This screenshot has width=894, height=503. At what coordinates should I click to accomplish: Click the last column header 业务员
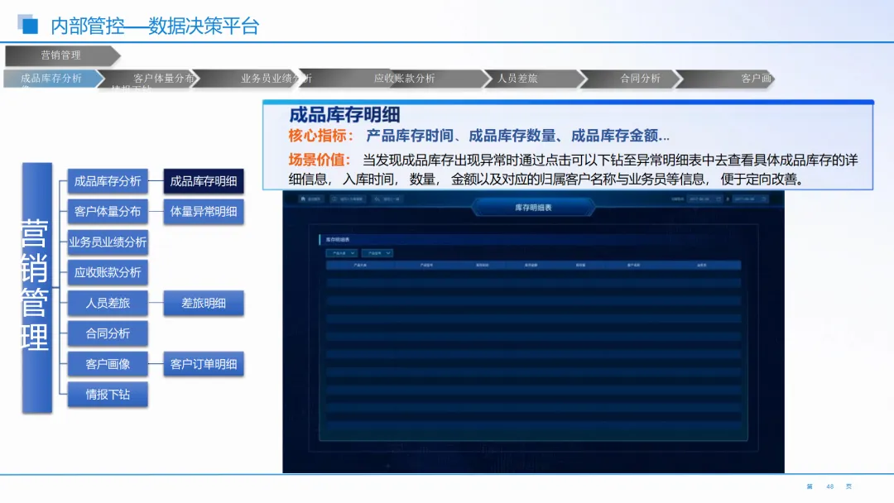point(702,265)
